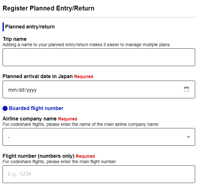Click the trip name helper text
The width and height of the screenshot is (198, 190).
[x=86, y=45]
